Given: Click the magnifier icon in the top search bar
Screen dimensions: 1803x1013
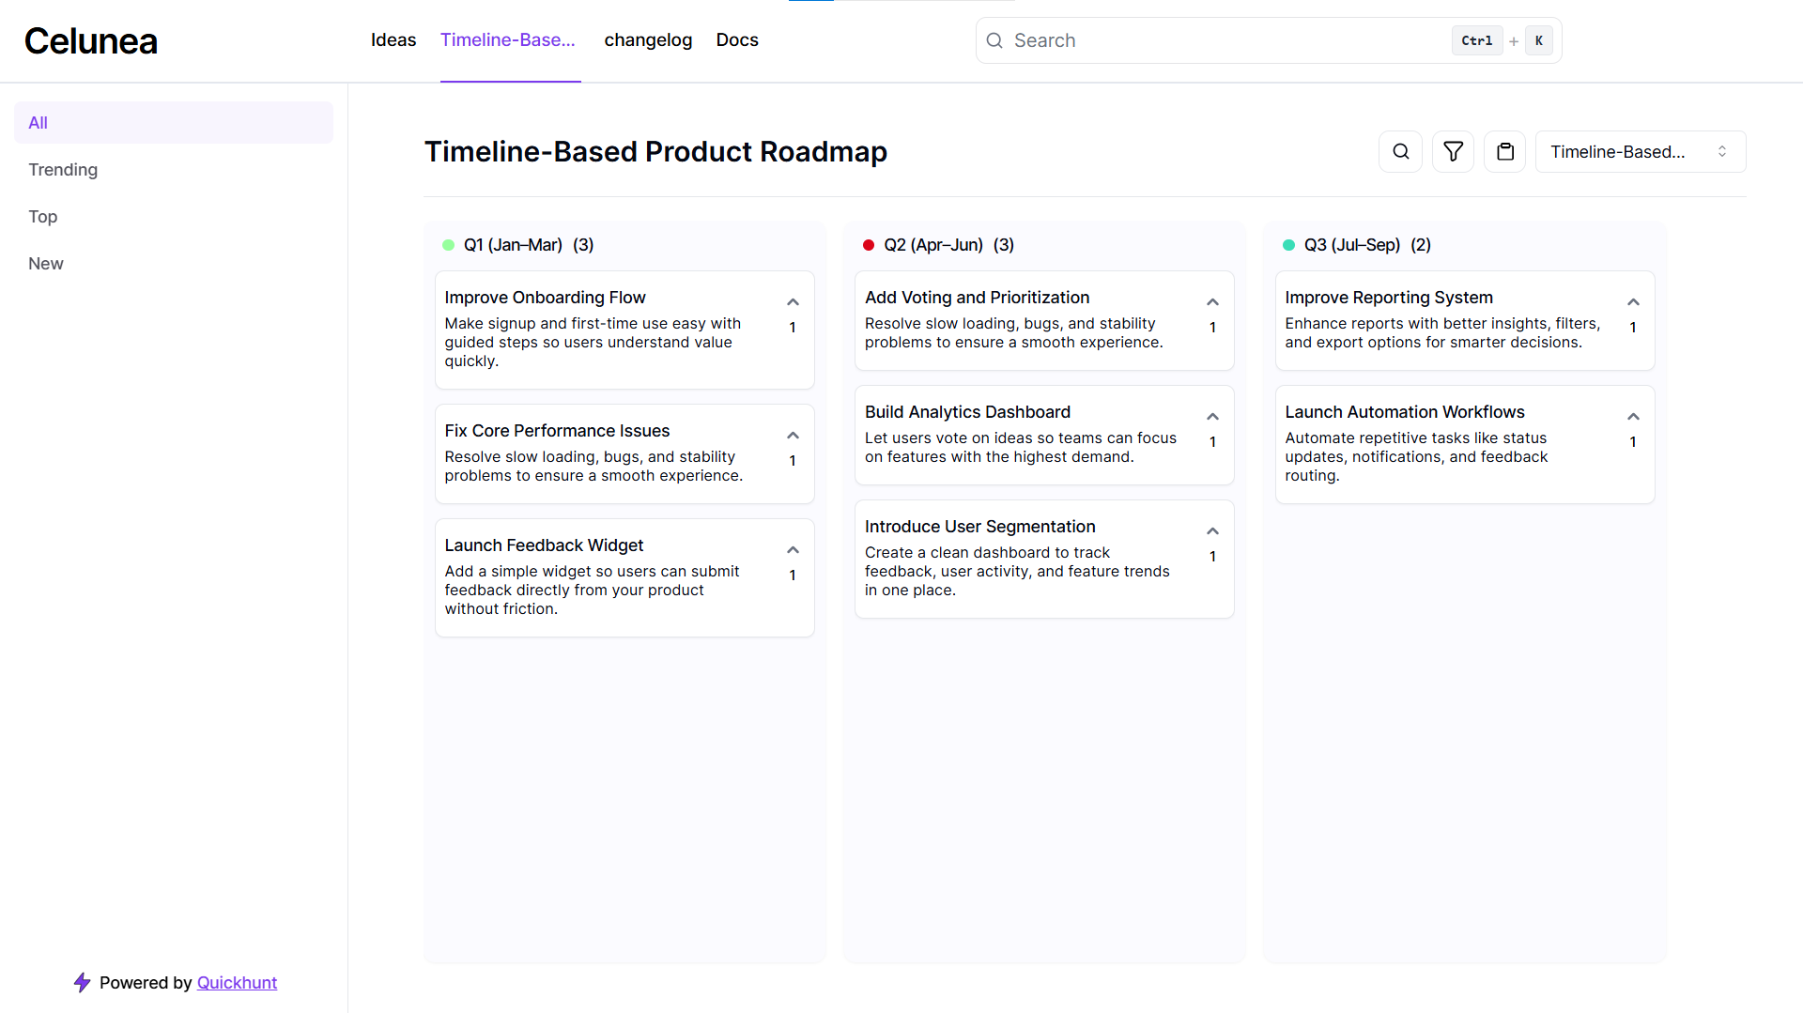Looking at the screenshot, I should point(994,40).
